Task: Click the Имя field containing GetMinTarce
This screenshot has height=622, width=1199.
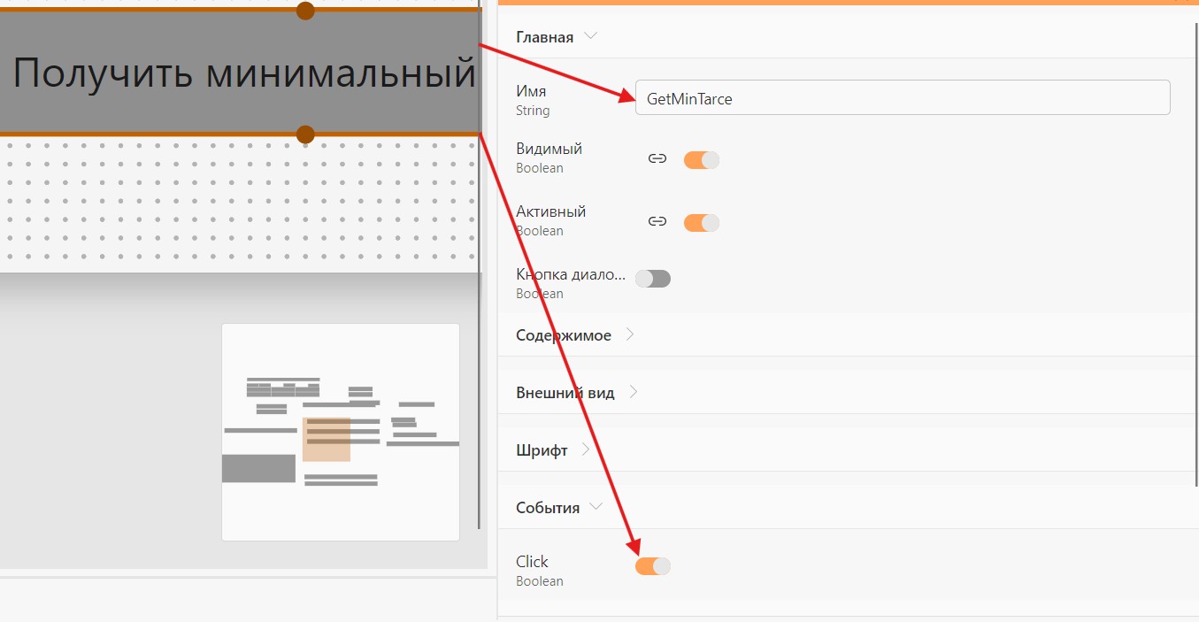Action: tap(903, 97)
